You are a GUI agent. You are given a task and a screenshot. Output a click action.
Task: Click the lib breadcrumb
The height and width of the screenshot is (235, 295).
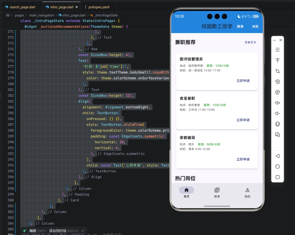click(x=8, y=15)
